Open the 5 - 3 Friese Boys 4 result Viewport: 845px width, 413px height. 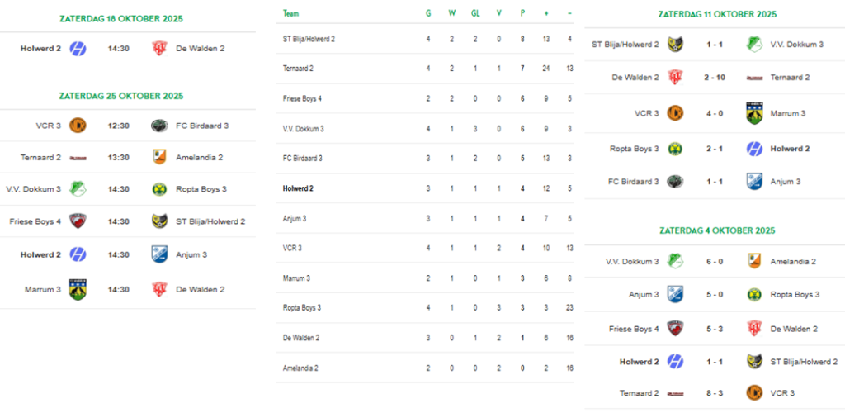tap(714, 329)
